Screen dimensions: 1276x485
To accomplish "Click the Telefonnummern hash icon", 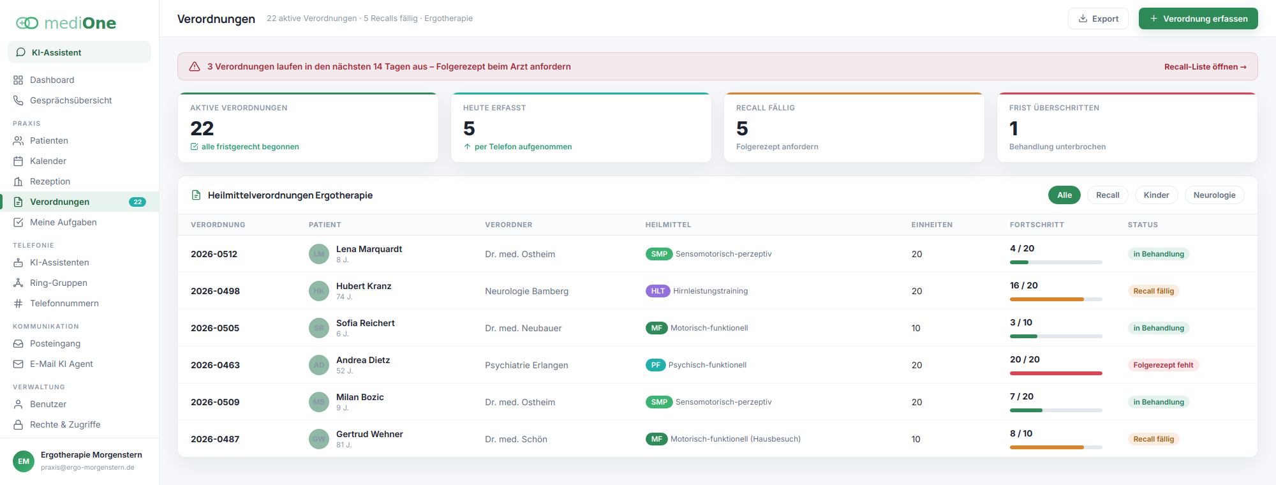I will tap(19, 303).
